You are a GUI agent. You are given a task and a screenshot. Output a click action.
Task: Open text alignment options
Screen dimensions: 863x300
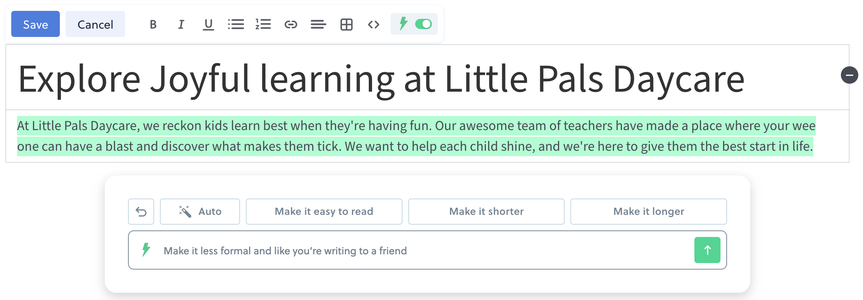[318, 24]
